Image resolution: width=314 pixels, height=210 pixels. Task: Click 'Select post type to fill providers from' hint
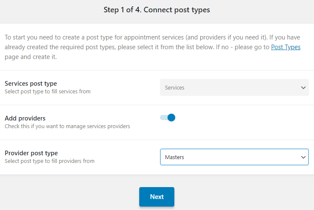[x=50, y=161]
